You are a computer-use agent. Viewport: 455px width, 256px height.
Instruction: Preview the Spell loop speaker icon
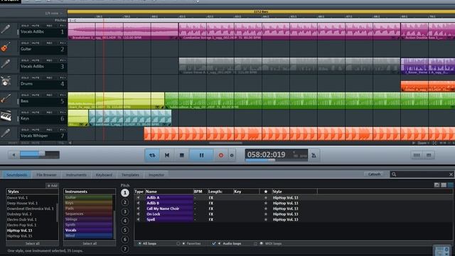click(x=139, y=220)
